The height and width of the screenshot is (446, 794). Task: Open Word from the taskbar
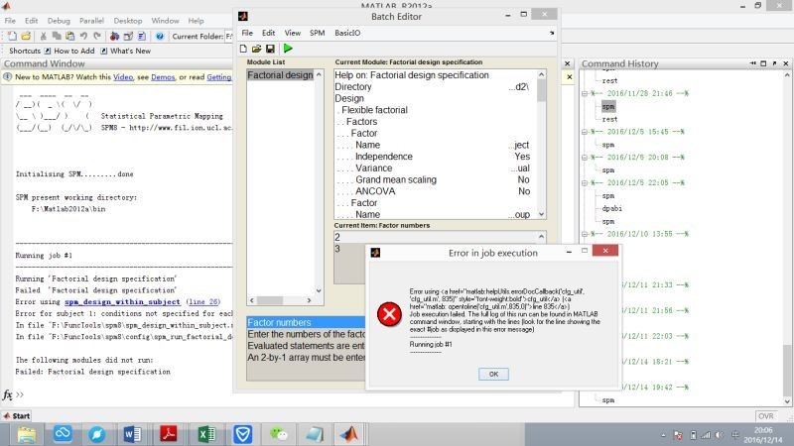pyautogui.click(x=132, y=434)
